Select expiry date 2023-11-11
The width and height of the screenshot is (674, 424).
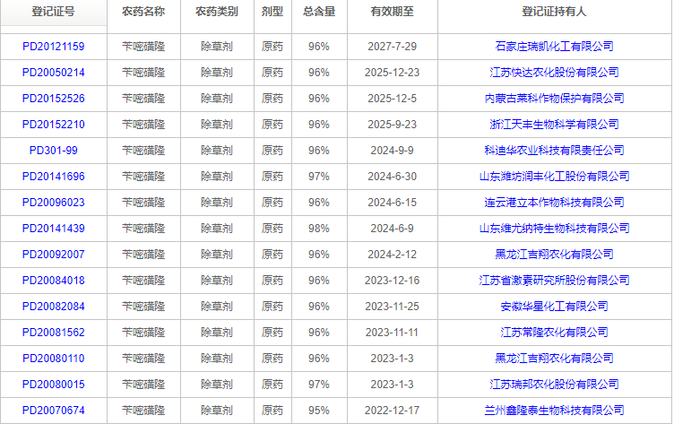coord(392,333)
